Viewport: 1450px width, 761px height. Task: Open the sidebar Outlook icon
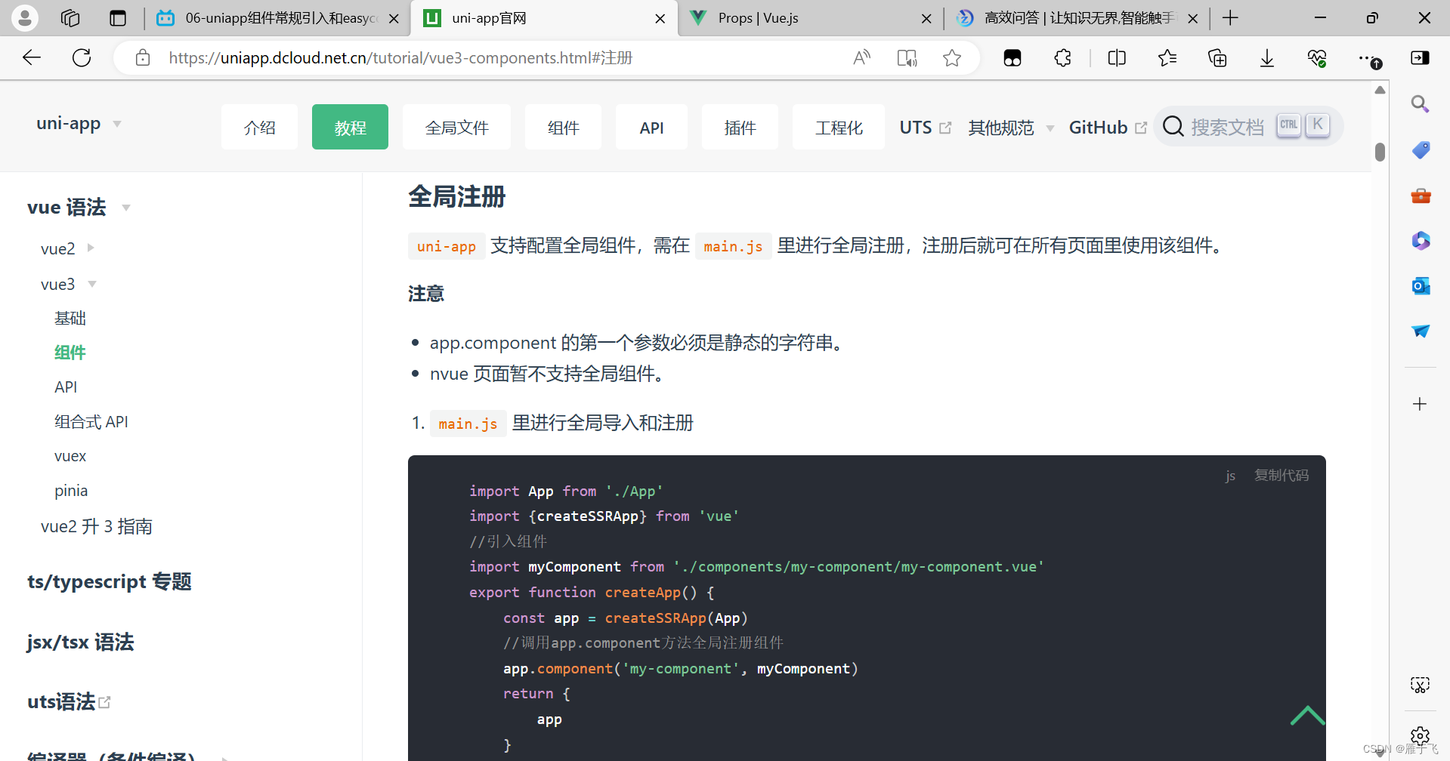click(x=1421, y=285)
